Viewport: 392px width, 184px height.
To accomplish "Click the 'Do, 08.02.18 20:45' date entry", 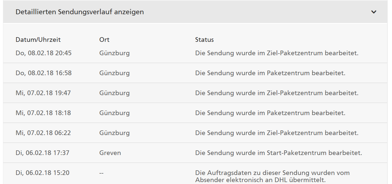I will coord(44,53).
